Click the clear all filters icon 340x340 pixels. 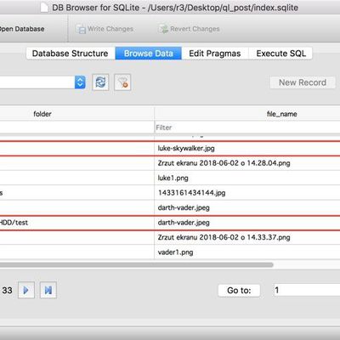pyautogui.click(x=122, y=82)
